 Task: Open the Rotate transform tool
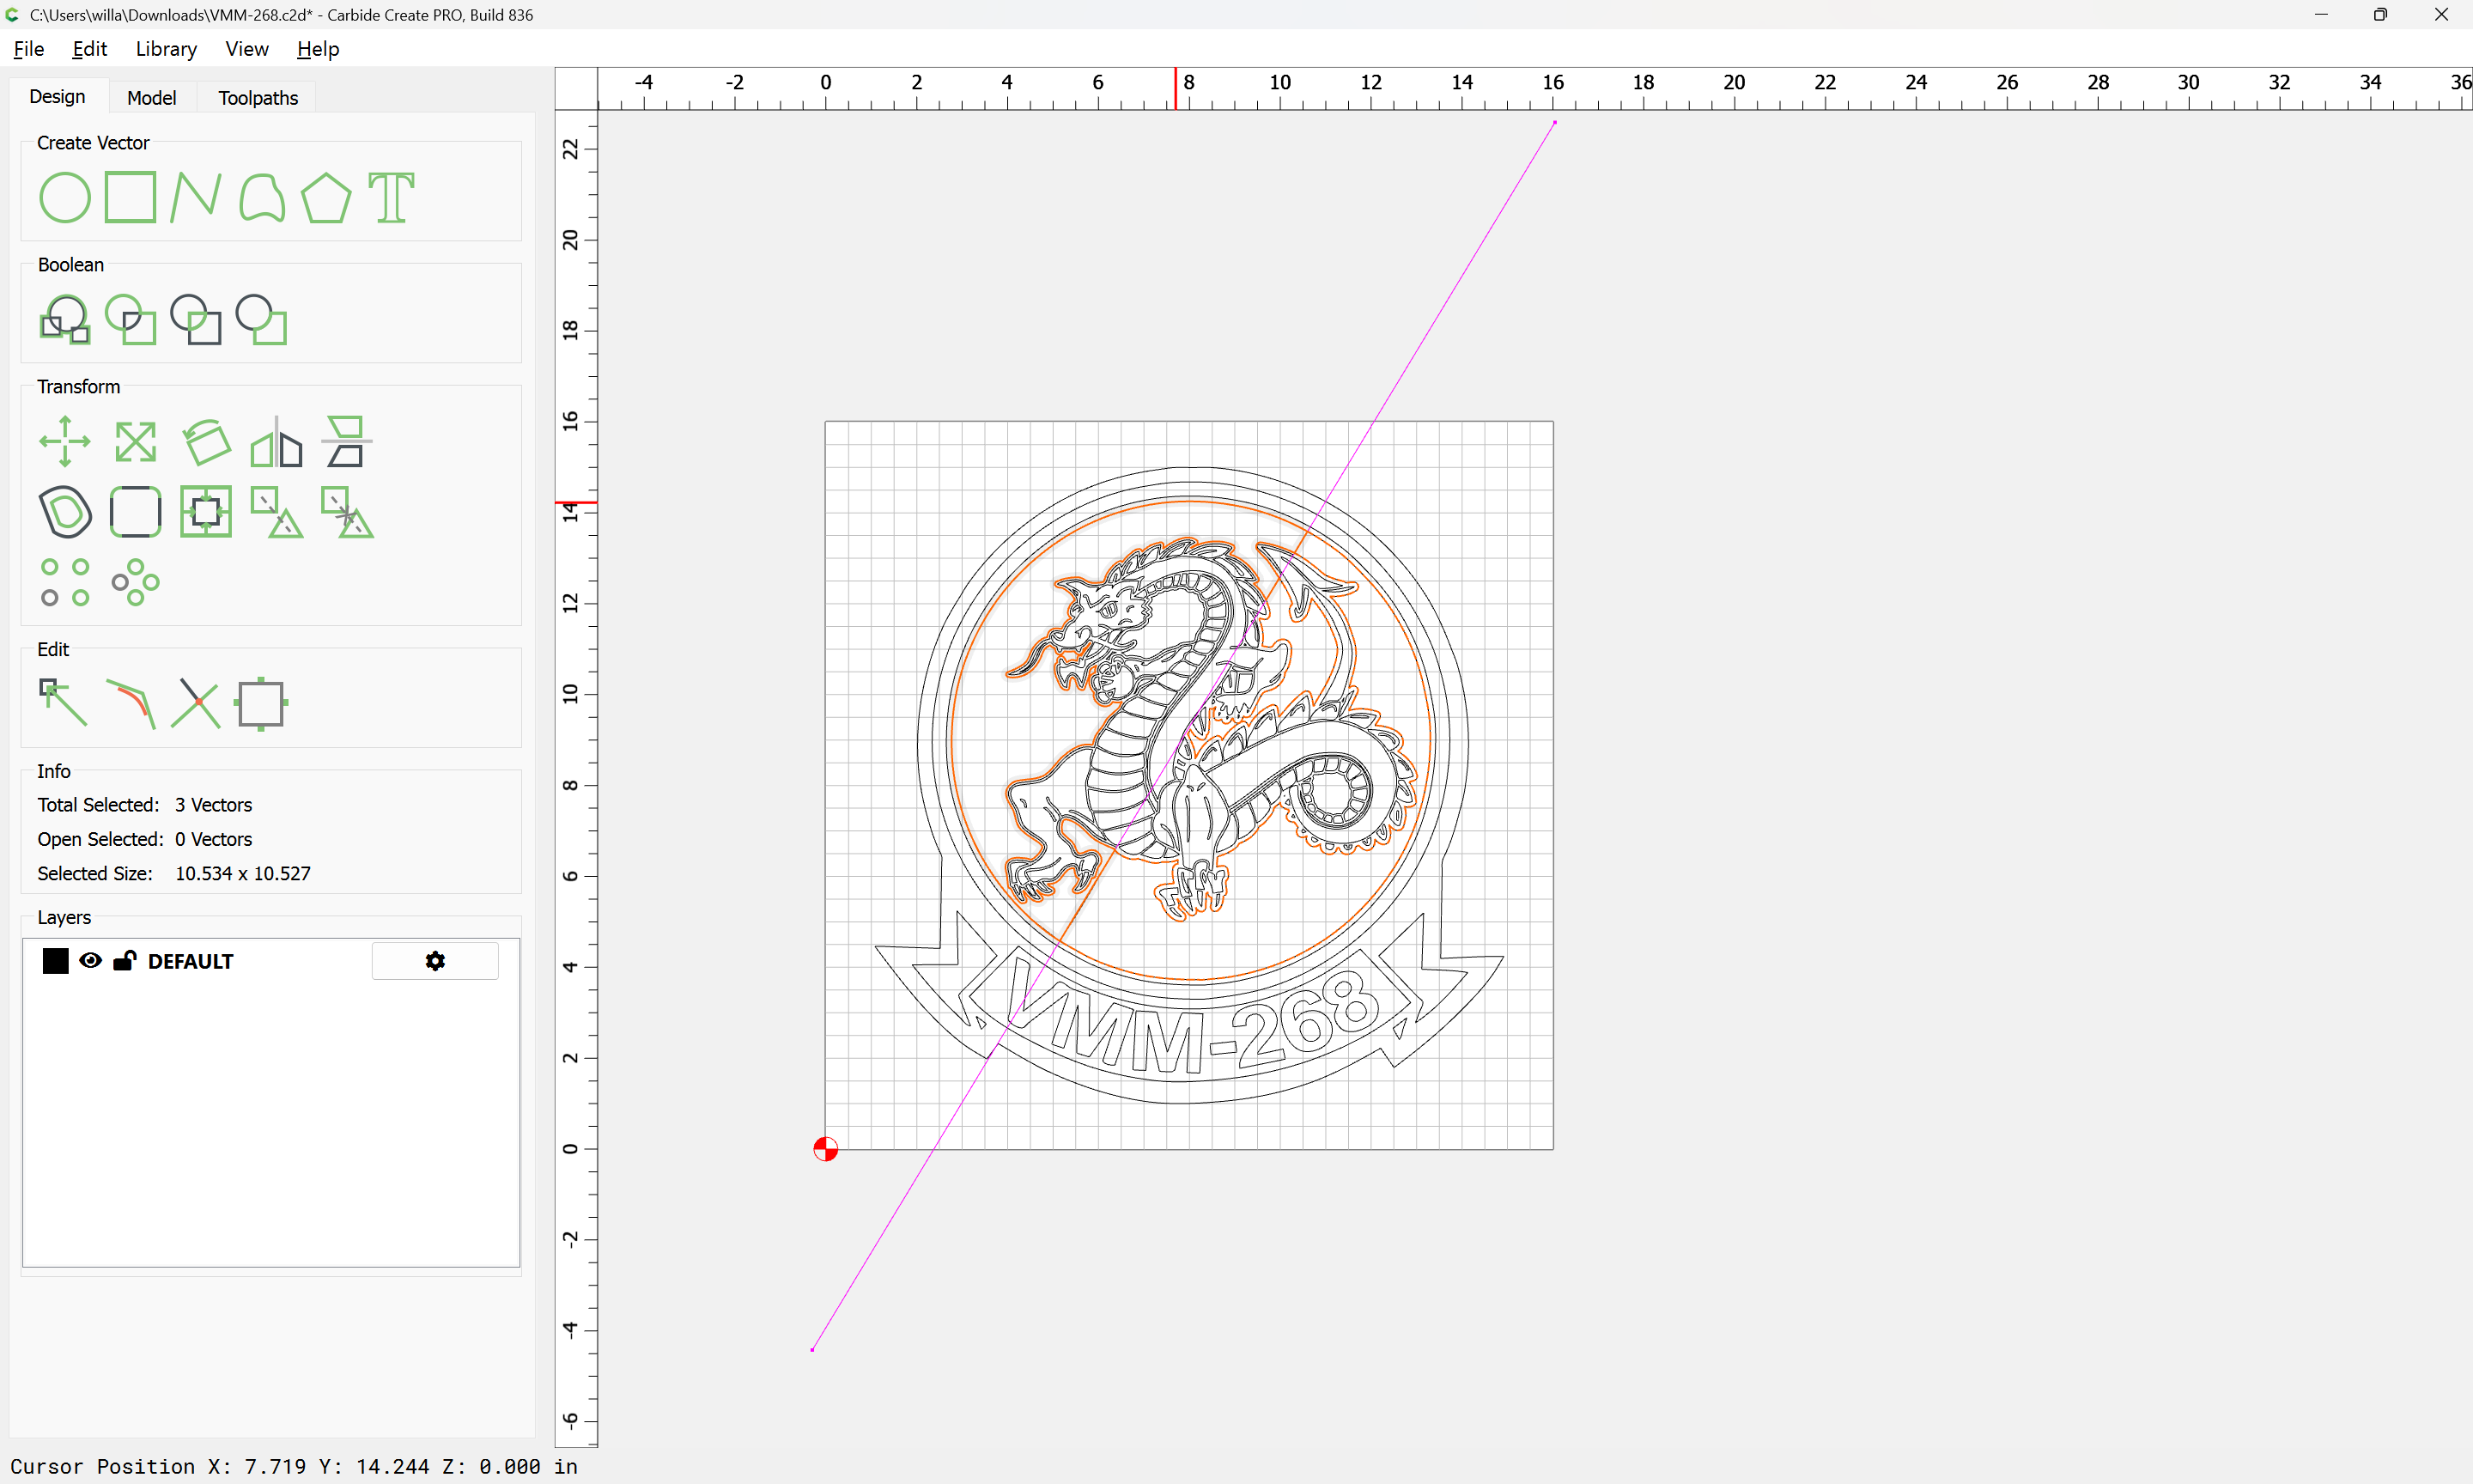206,441
